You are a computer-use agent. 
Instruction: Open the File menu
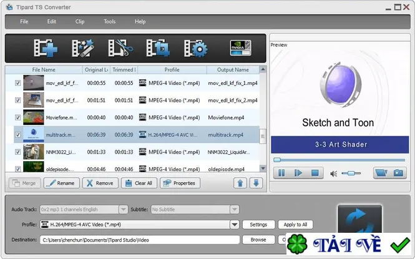[24, 22]
